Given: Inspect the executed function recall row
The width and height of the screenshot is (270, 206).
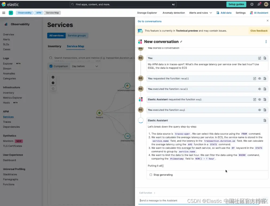Looking at the screenshot, I should 260,89.
